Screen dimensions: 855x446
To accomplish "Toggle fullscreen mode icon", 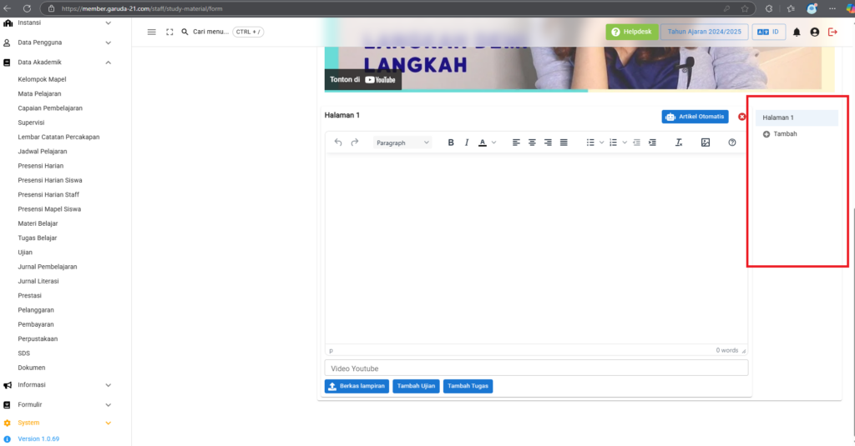I will click(x=169, y=33).
